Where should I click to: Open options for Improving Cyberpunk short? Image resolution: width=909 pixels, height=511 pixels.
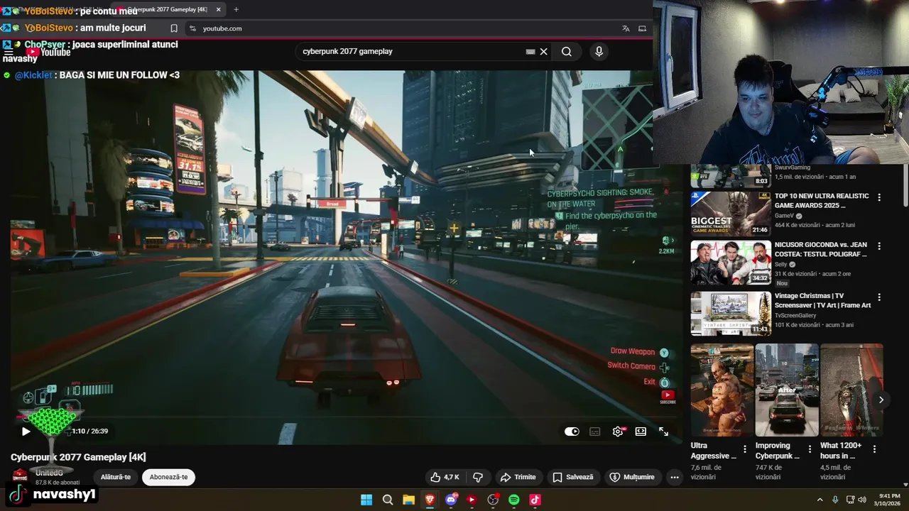tap(810, 449)
